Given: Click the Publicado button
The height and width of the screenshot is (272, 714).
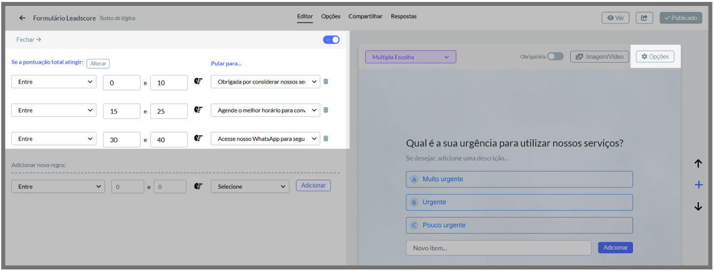Looking at the screenshot, I should pyautogui.click(x=680, y=18).
